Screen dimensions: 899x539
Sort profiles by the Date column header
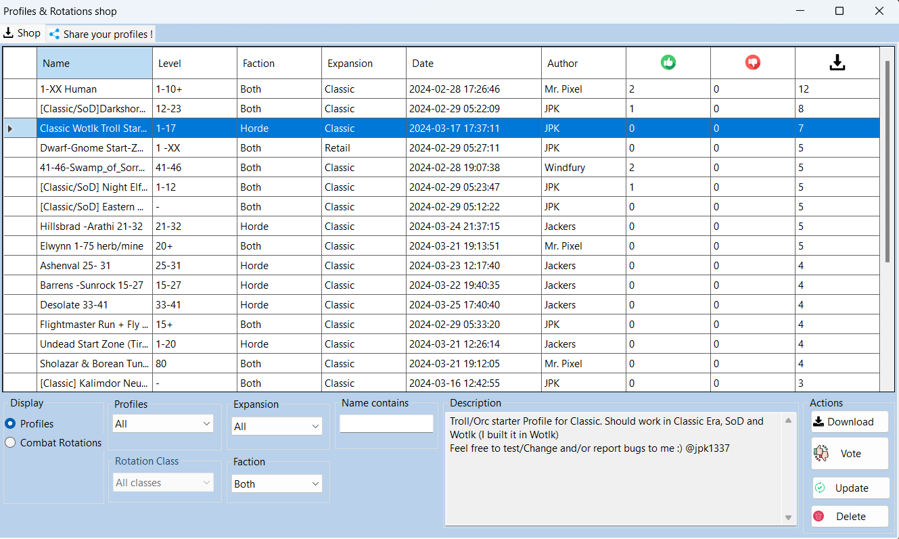473,64
